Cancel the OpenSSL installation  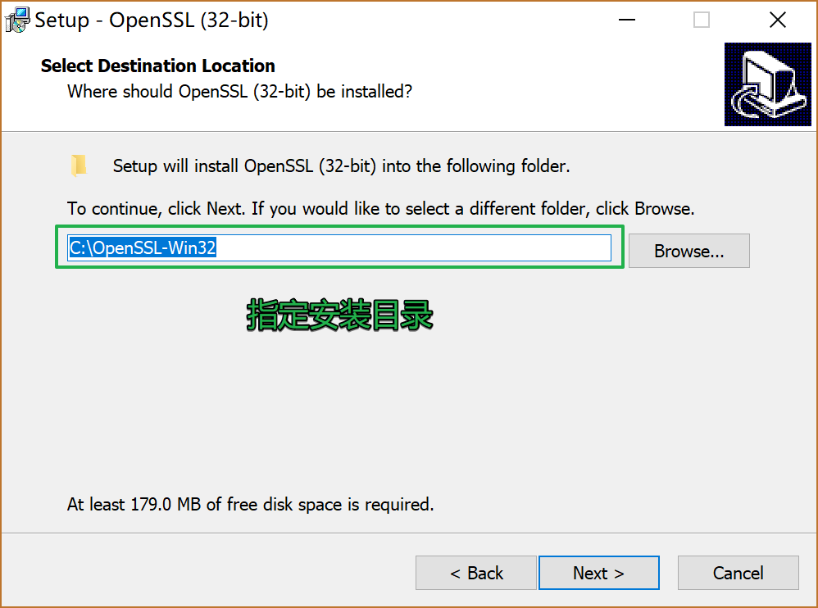pos(738,573)
